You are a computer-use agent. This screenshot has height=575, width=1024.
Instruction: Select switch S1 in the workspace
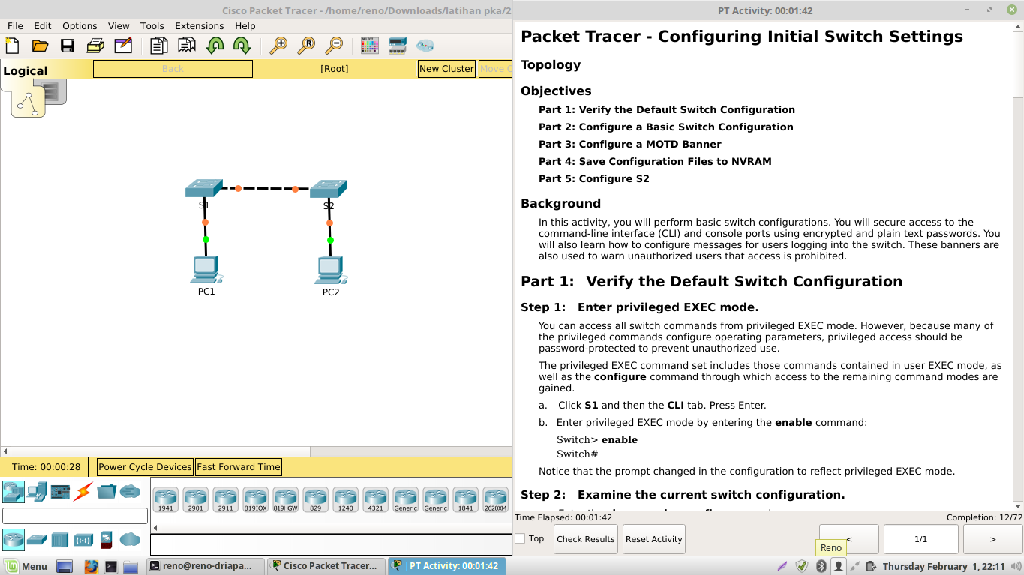204,188
